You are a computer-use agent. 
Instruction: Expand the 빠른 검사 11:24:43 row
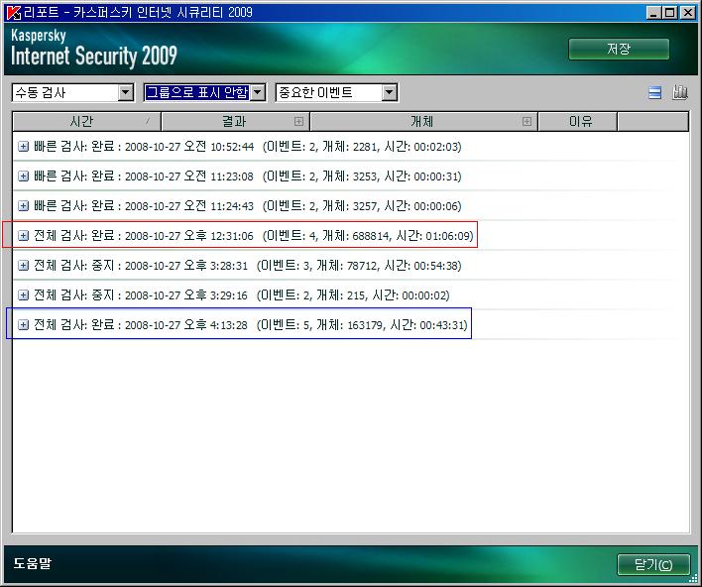tap(23, 206)
